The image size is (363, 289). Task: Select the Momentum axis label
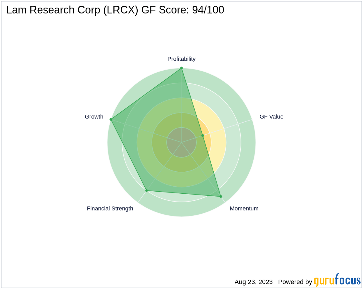[x=244, y=209]
